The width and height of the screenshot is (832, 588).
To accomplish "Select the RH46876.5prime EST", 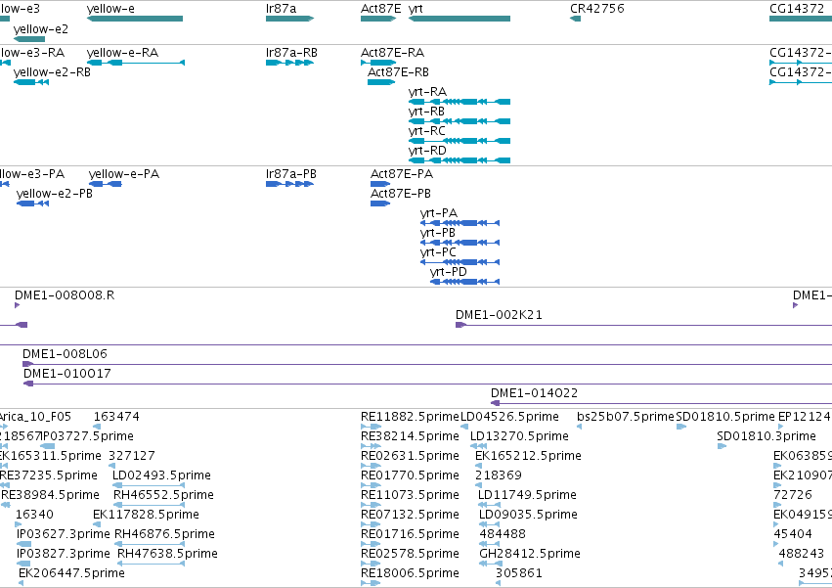I will pos(165,534).
